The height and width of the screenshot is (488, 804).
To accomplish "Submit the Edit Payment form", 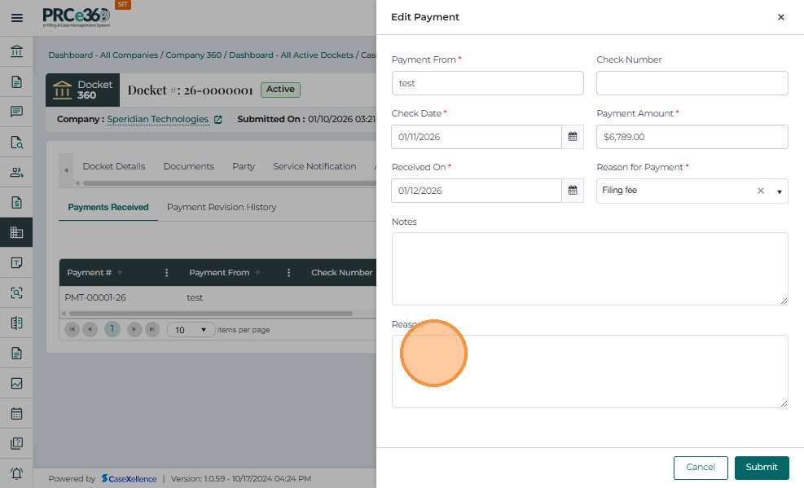I will point(761,467).
